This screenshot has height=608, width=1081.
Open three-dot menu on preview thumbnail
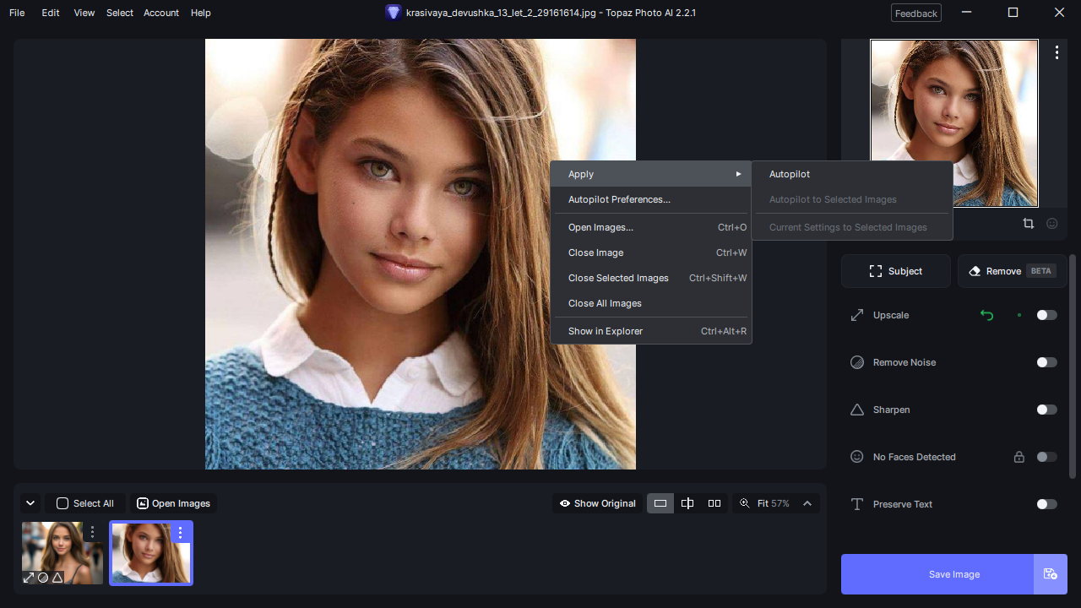point(1057,52)
